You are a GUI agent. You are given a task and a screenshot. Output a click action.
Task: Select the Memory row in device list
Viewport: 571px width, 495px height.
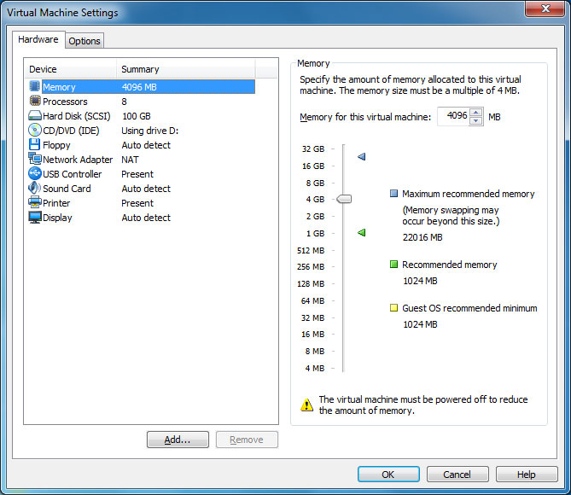pyautogui.click(x=142, y=87)
